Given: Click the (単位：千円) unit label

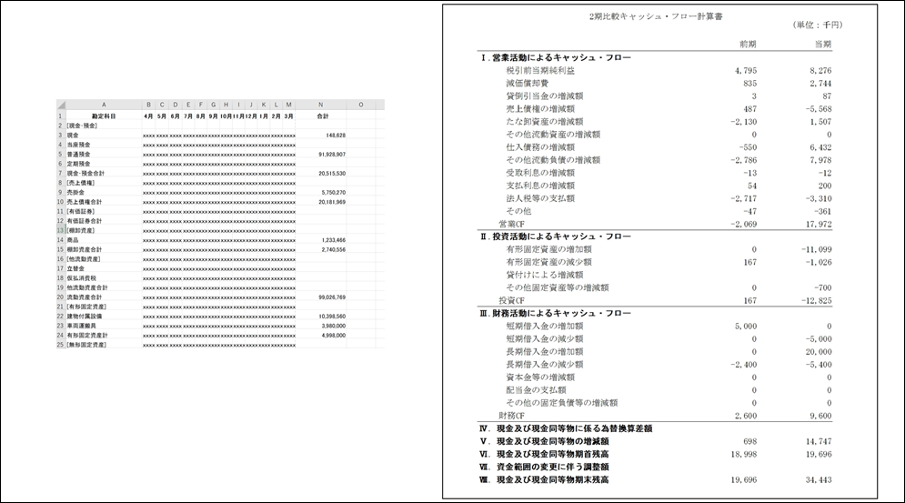Looking at the screenshot, I should (x=818, y=25).
